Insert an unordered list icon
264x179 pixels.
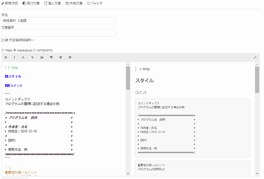60,57
